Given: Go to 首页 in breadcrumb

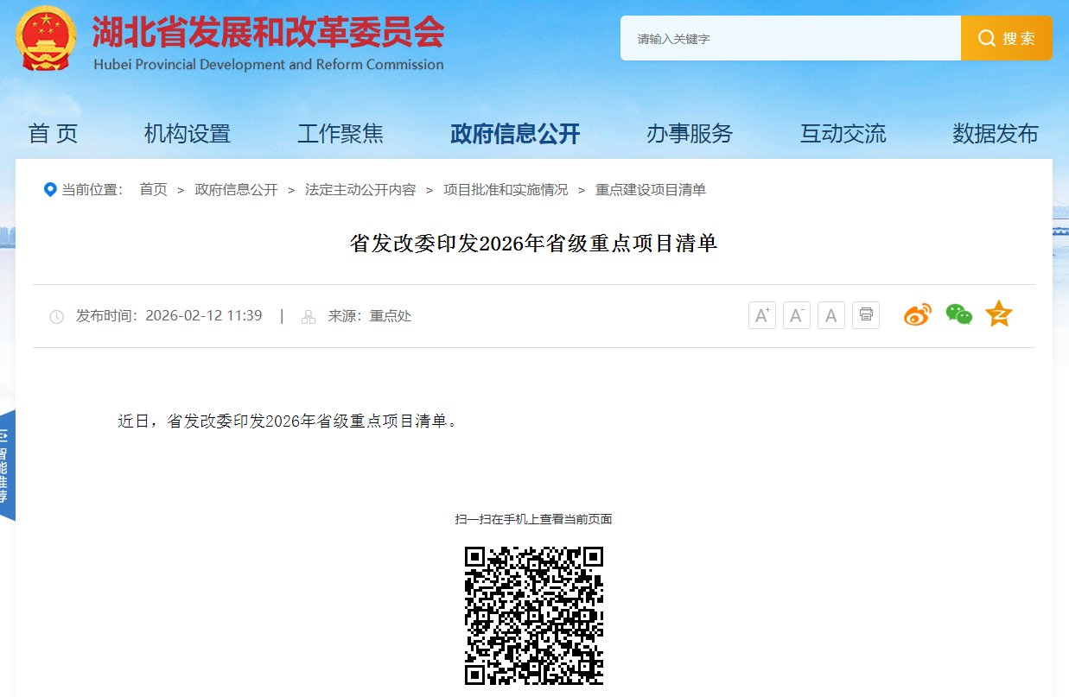Looking at the screenshot, I should point(154,190).
